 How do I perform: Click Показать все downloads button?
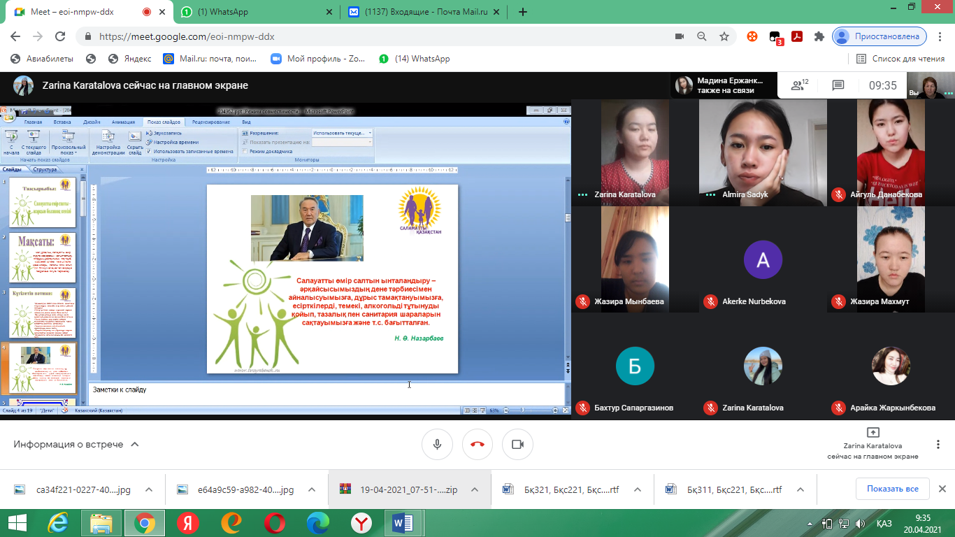[x=893, y=489]
